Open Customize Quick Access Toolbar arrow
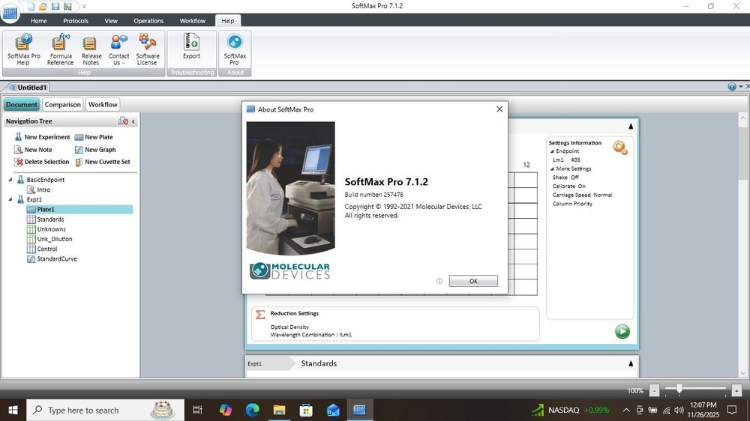The image size is (750, 421). (x=84, y=7)
